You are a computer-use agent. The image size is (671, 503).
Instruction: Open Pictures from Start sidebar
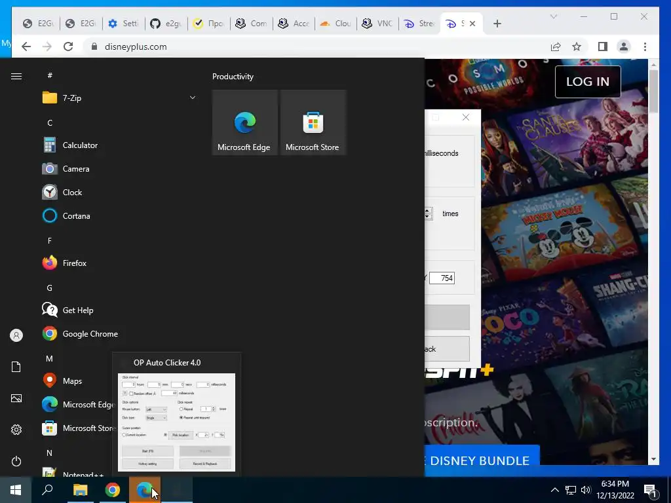pyautogui.click(x=16, y=398)
